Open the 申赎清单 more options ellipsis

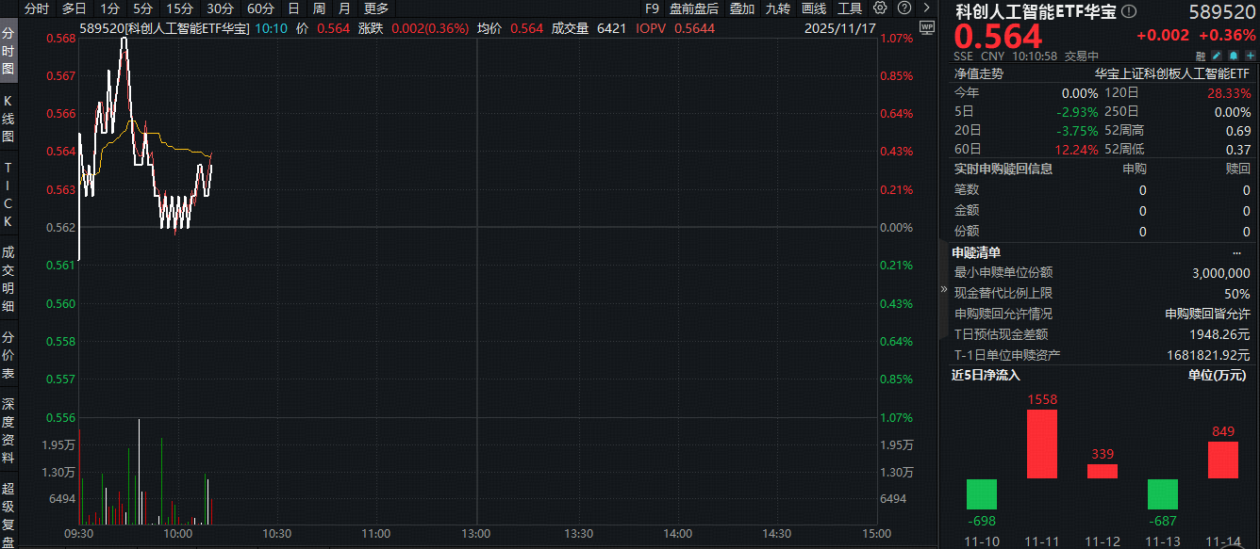(x=1237, y=252)
